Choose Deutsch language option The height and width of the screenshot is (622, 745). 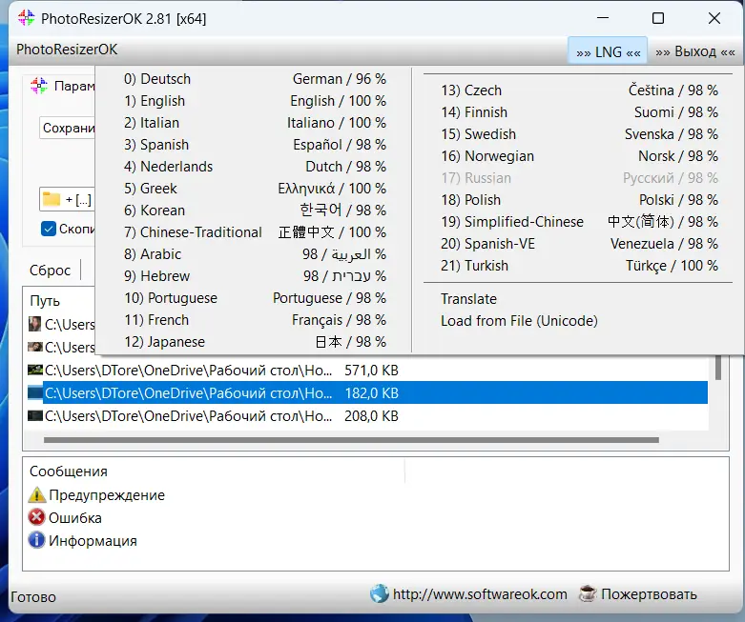pyautogui.click(x=255, y=79)
